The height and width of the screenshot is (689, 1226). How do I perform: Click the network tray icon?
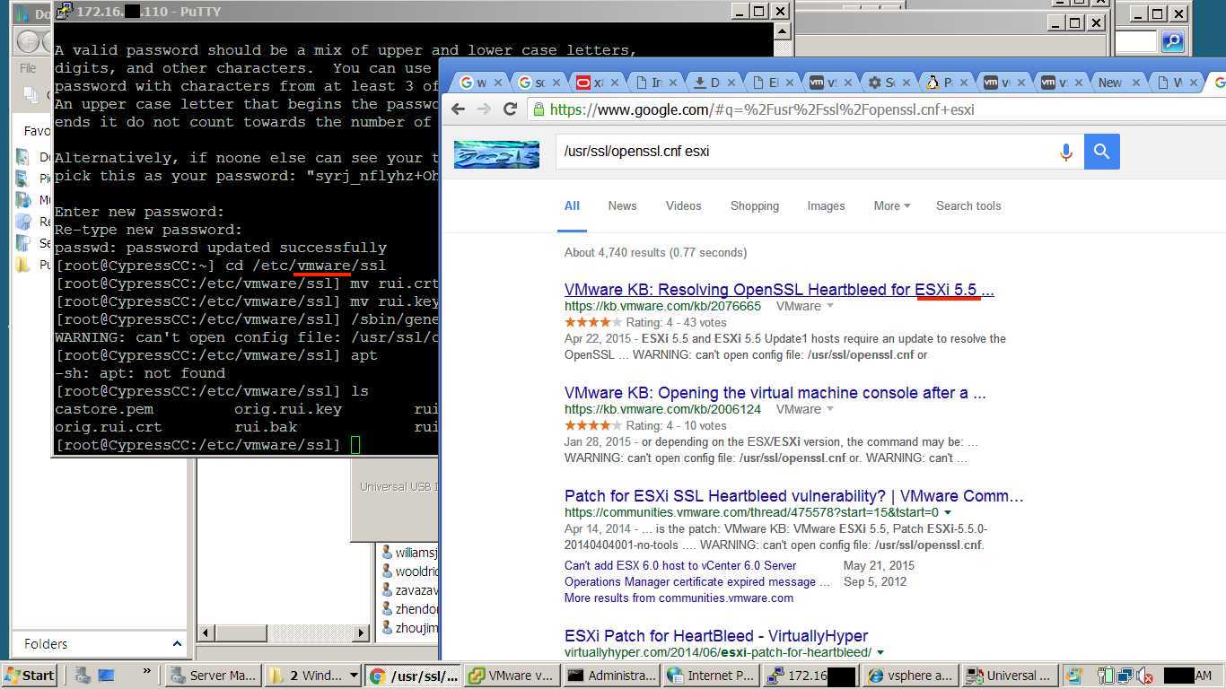(1125, 676)
